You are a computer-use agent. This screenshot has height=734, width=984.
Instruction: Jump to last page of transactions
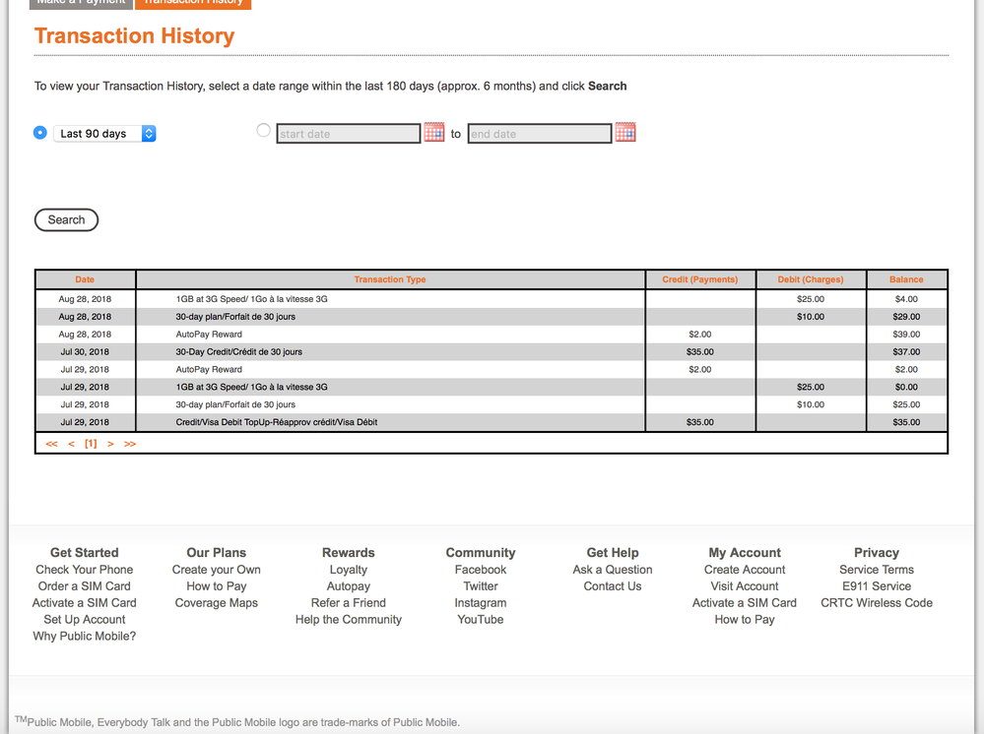(130, 444)
